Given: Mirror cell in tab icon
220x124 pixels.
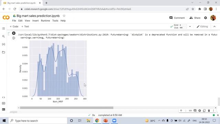Looking at the screenshot, I should click(x=204, y=111).
